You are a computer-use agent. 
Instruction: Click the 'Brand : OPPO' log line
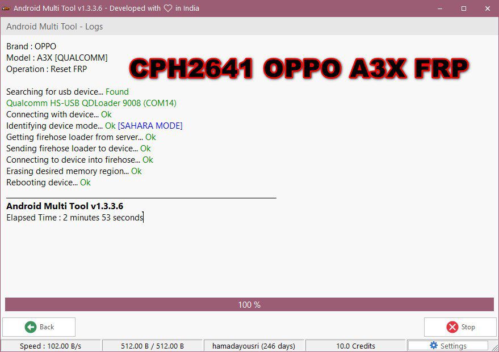point(31,46)
